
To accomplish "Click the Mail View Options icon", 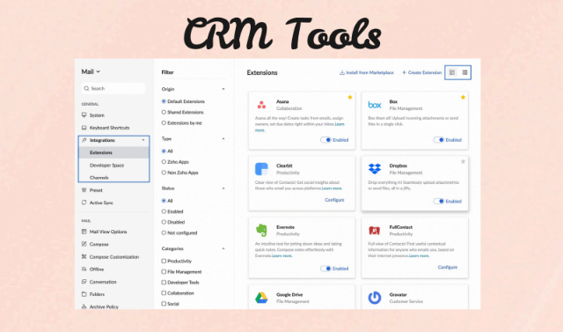I will pyautogui.click(x=84, y=232).
